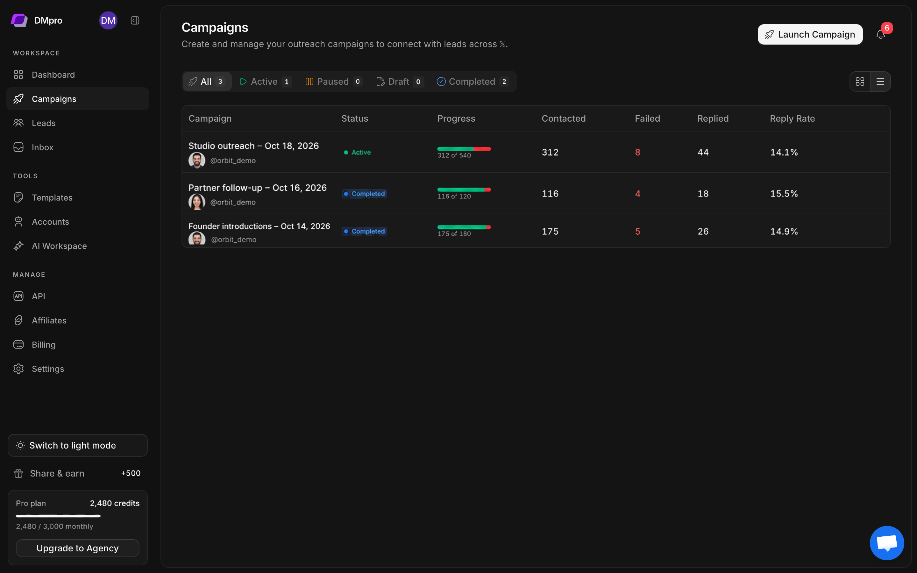The width and height of the screenshot is (917, 573).
Task: Open the Partner follow-up campaign
Action: click(x=536, y=193)
